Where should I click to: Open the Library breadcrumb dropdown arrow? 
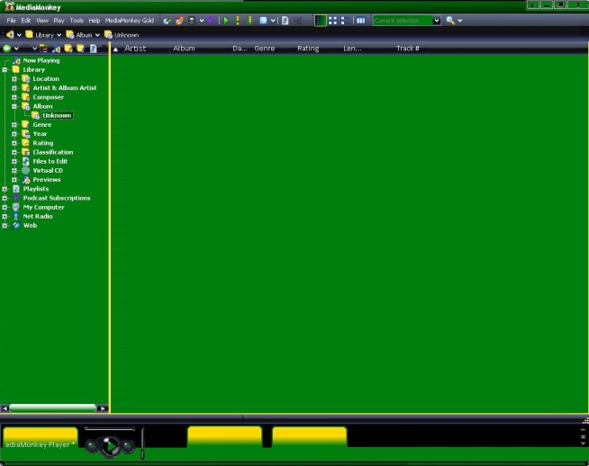(x=59, y=35)
